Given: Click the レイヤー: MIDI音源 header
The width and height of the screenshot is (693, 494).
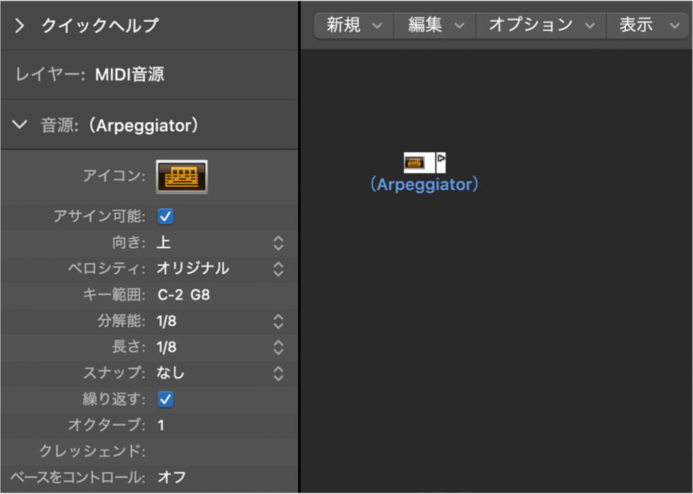Looking at the screenshot, I should [x=91, y=74].
